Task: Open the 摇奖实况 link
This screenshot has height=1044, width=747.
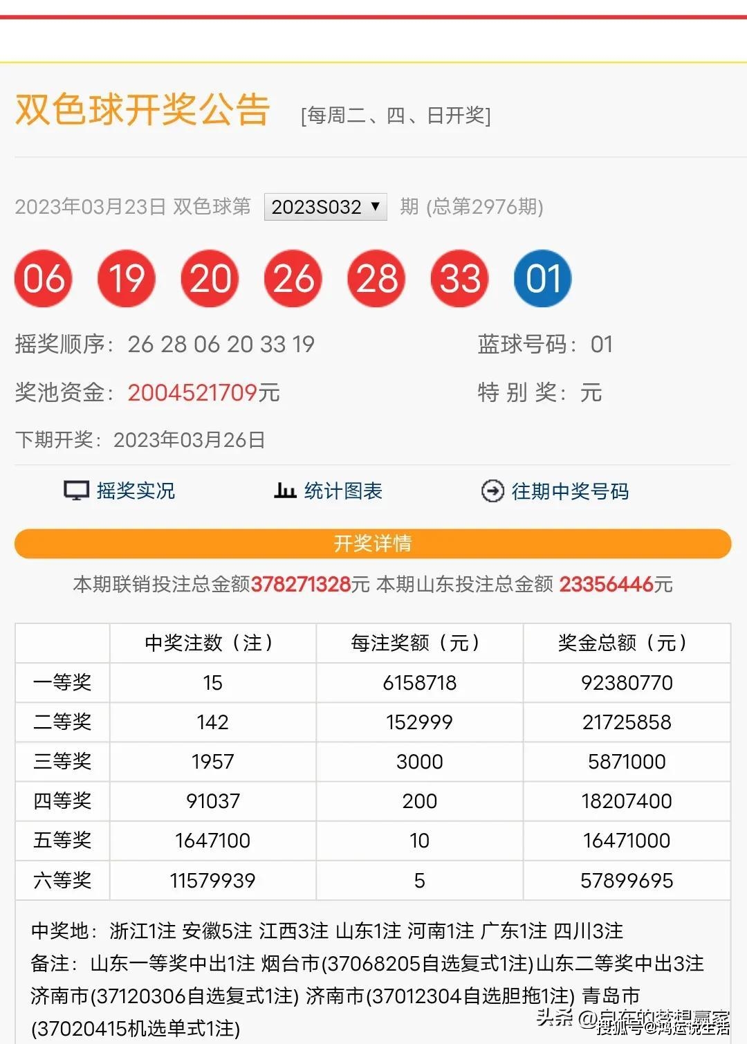Action: tap(136, 491)
